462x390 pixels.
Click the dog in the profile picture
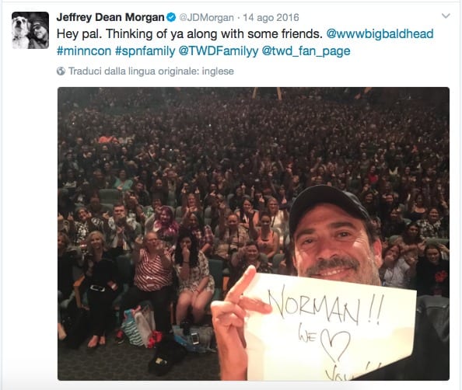point(19,30)
